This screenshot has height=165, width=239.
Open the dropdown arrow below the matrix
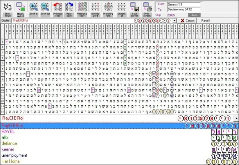click(x=237, y=118)
